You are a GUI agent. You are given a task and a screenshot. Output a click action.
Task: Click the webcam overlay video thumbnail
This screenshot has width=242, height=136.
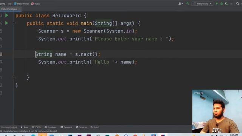[x=217, y=111]
